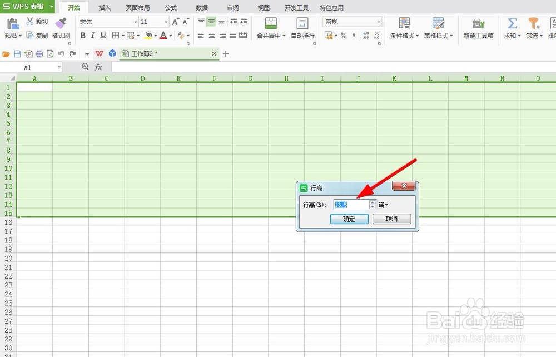
Task: Click the decrease decimal places icon
Action: pyautogui.click(x=376, y=35)
